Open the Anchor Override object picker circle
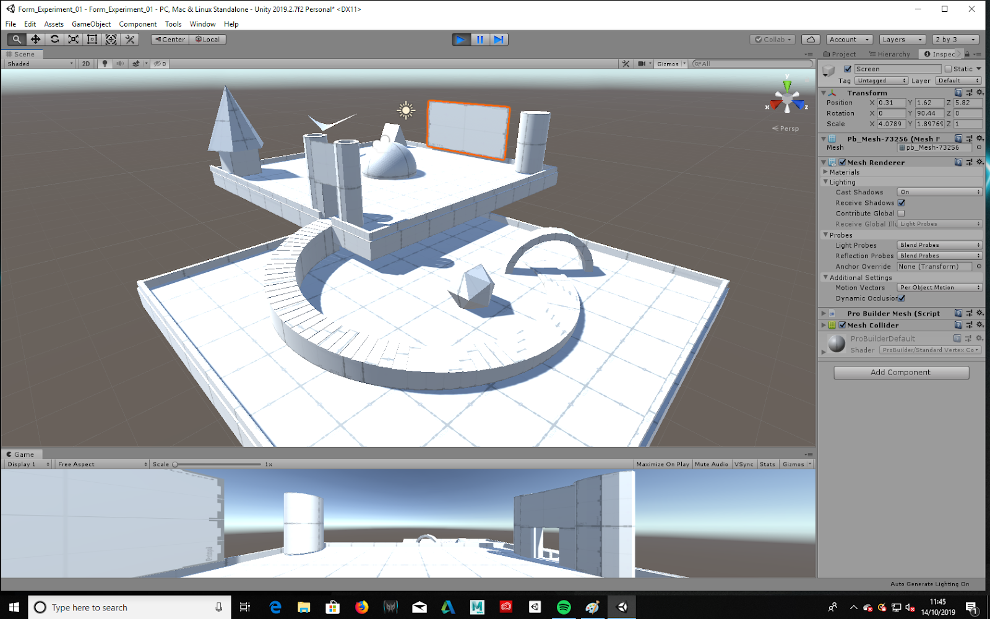Viewport: 990px width, 619px height. point(979,267)
